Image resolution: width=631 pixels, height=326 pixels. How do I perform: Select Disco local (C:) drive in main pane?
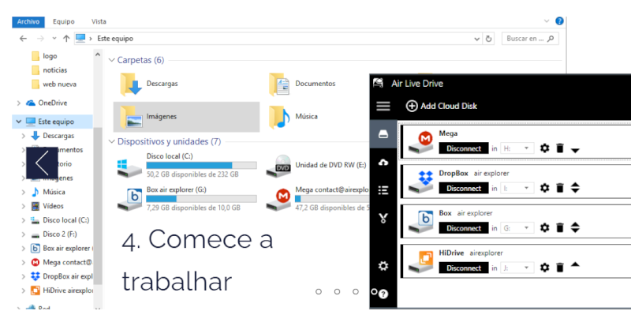187,165
